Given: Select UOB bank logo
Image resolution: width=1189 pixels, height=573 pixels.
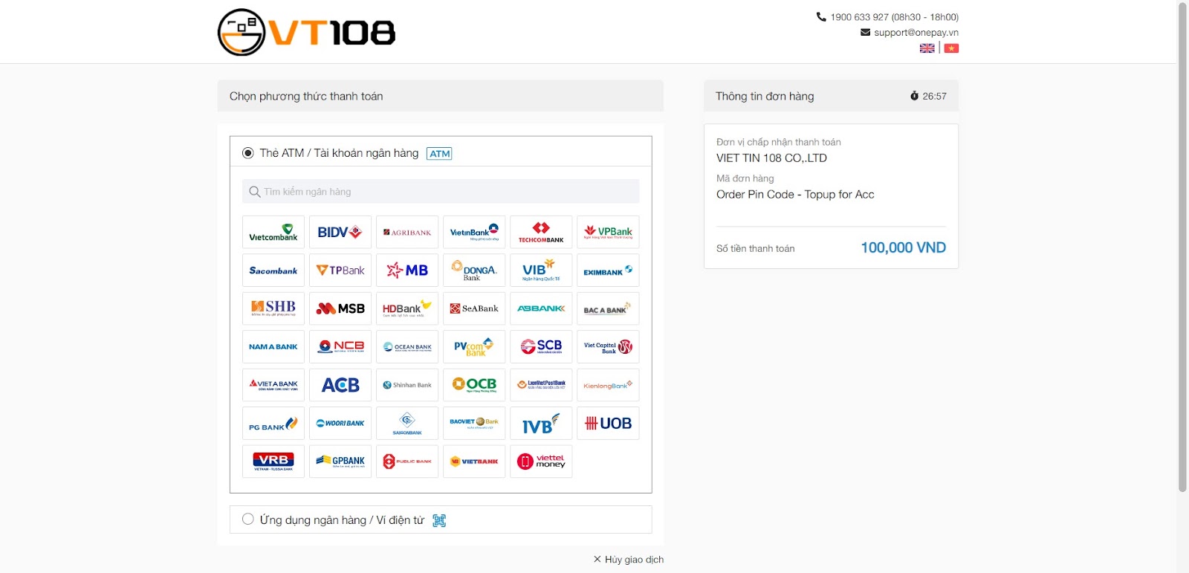Looking at the screenshot, I should [x=608, y=424].
